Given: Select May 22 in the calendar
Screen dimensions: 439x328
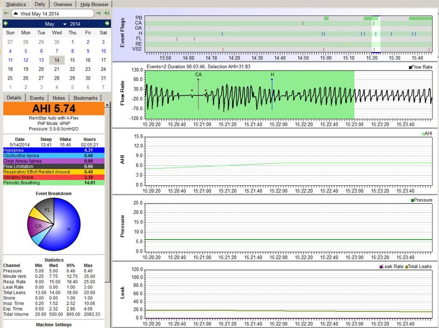Looking at the screenshot, I should [72, 69].
